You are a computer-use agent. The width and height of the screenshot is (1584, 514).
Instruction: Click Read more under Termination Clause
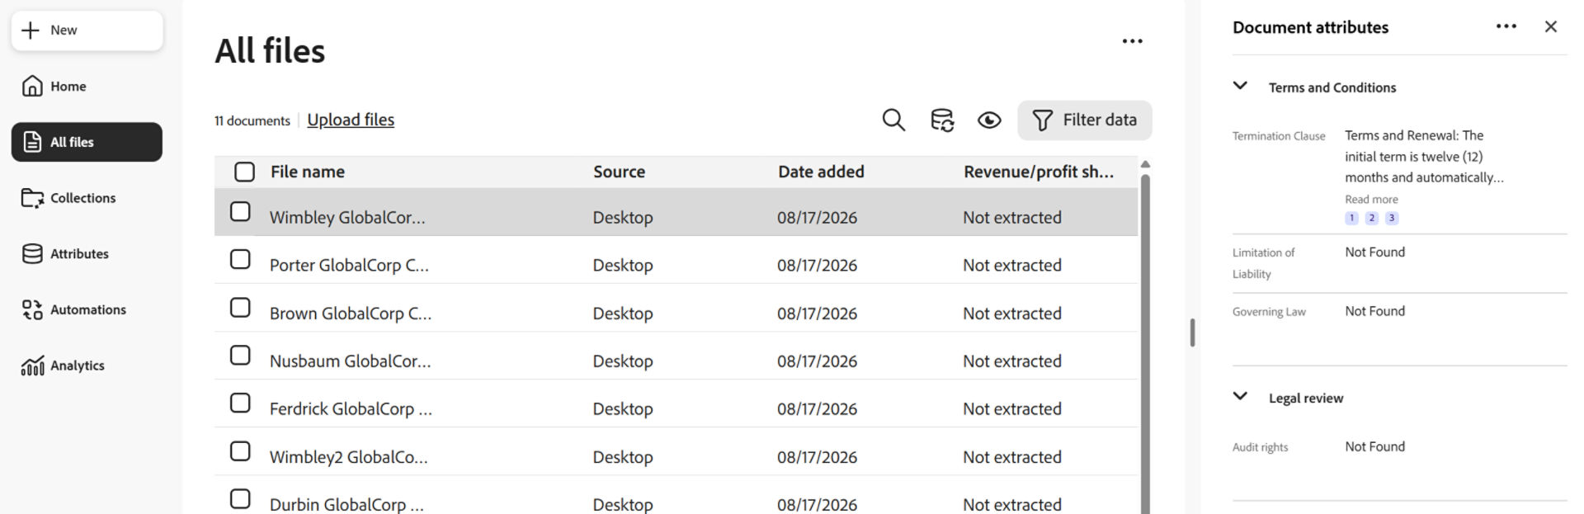pos(1371,200)
